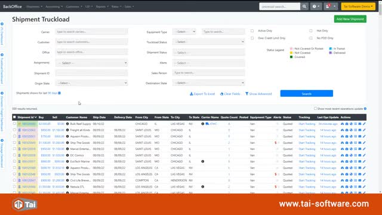Click the binoculars icon in Ship The Goods $1,100 row
The image size is (382, 215).
342,143
